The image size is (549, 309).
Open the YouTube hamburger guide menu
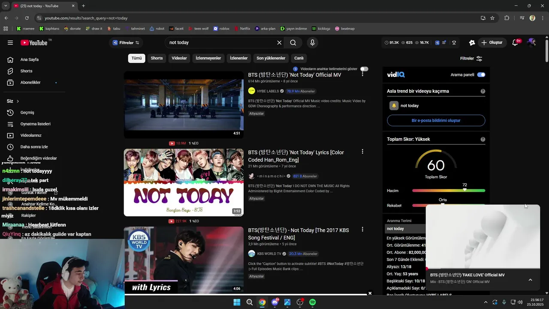(10, 42)
